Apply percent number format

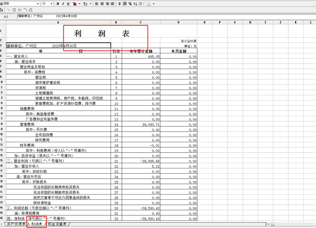130,4
